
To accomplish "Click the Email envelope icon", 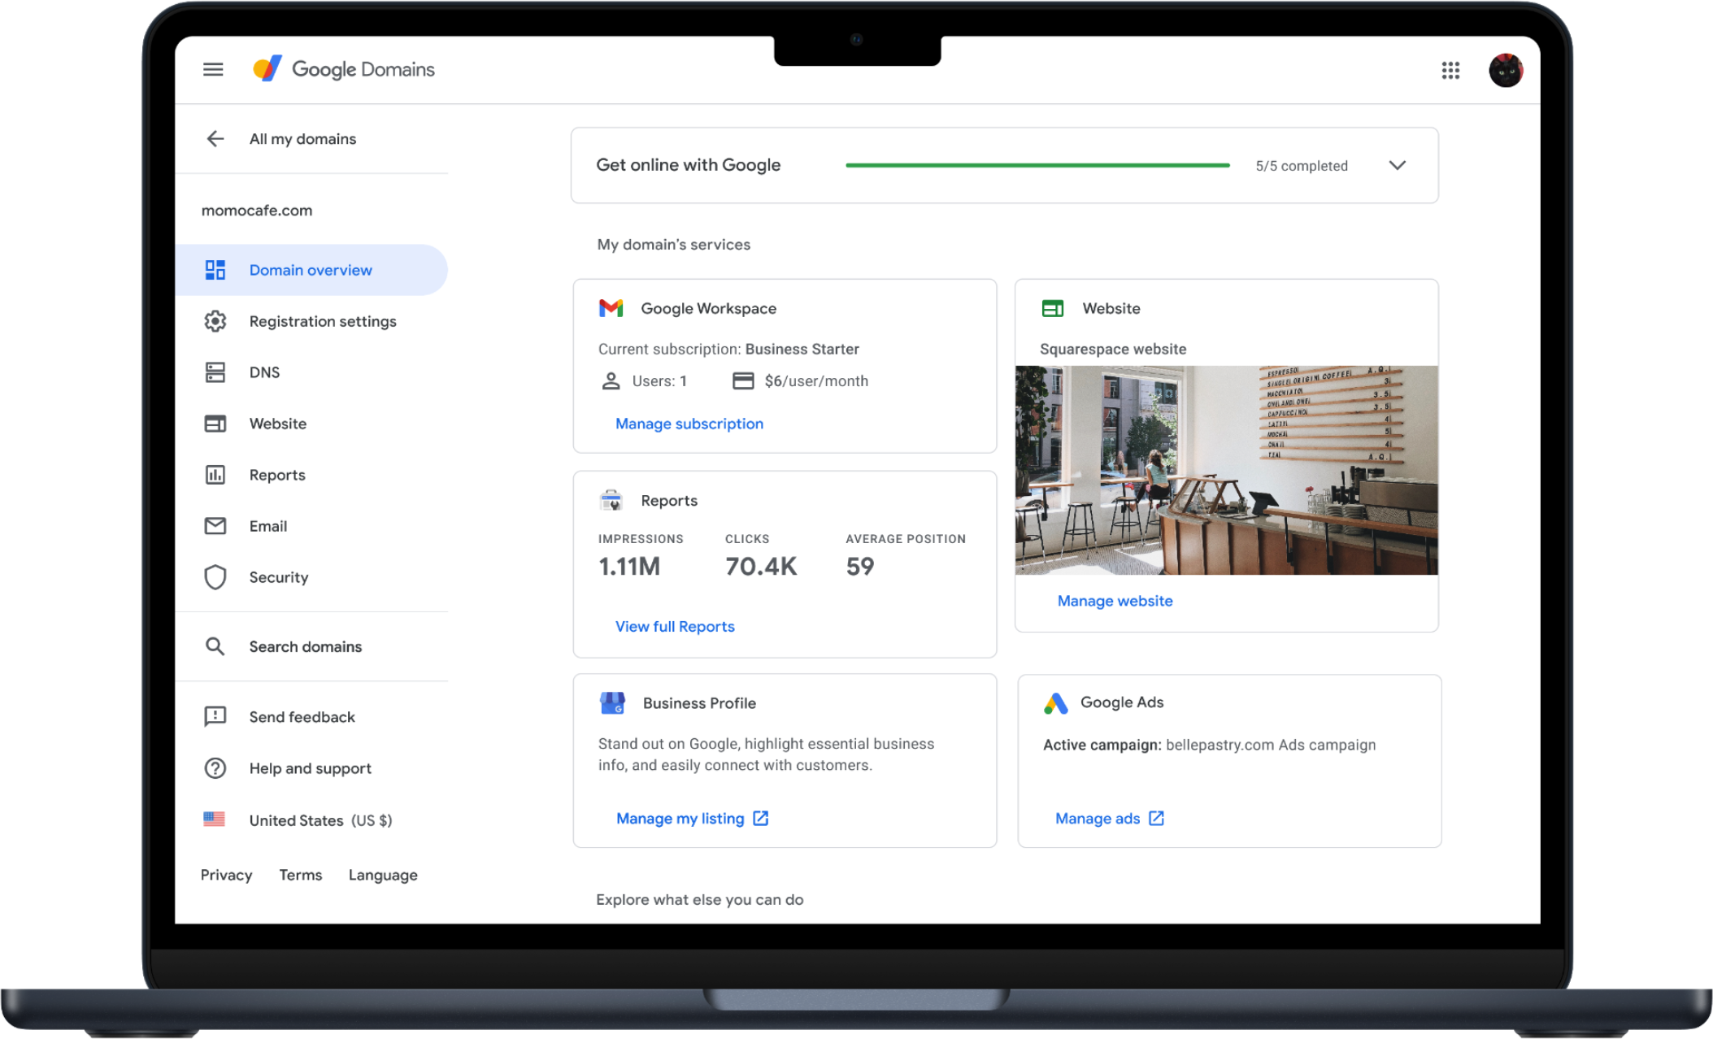I will pyautogui.click(x=215, y=526).
